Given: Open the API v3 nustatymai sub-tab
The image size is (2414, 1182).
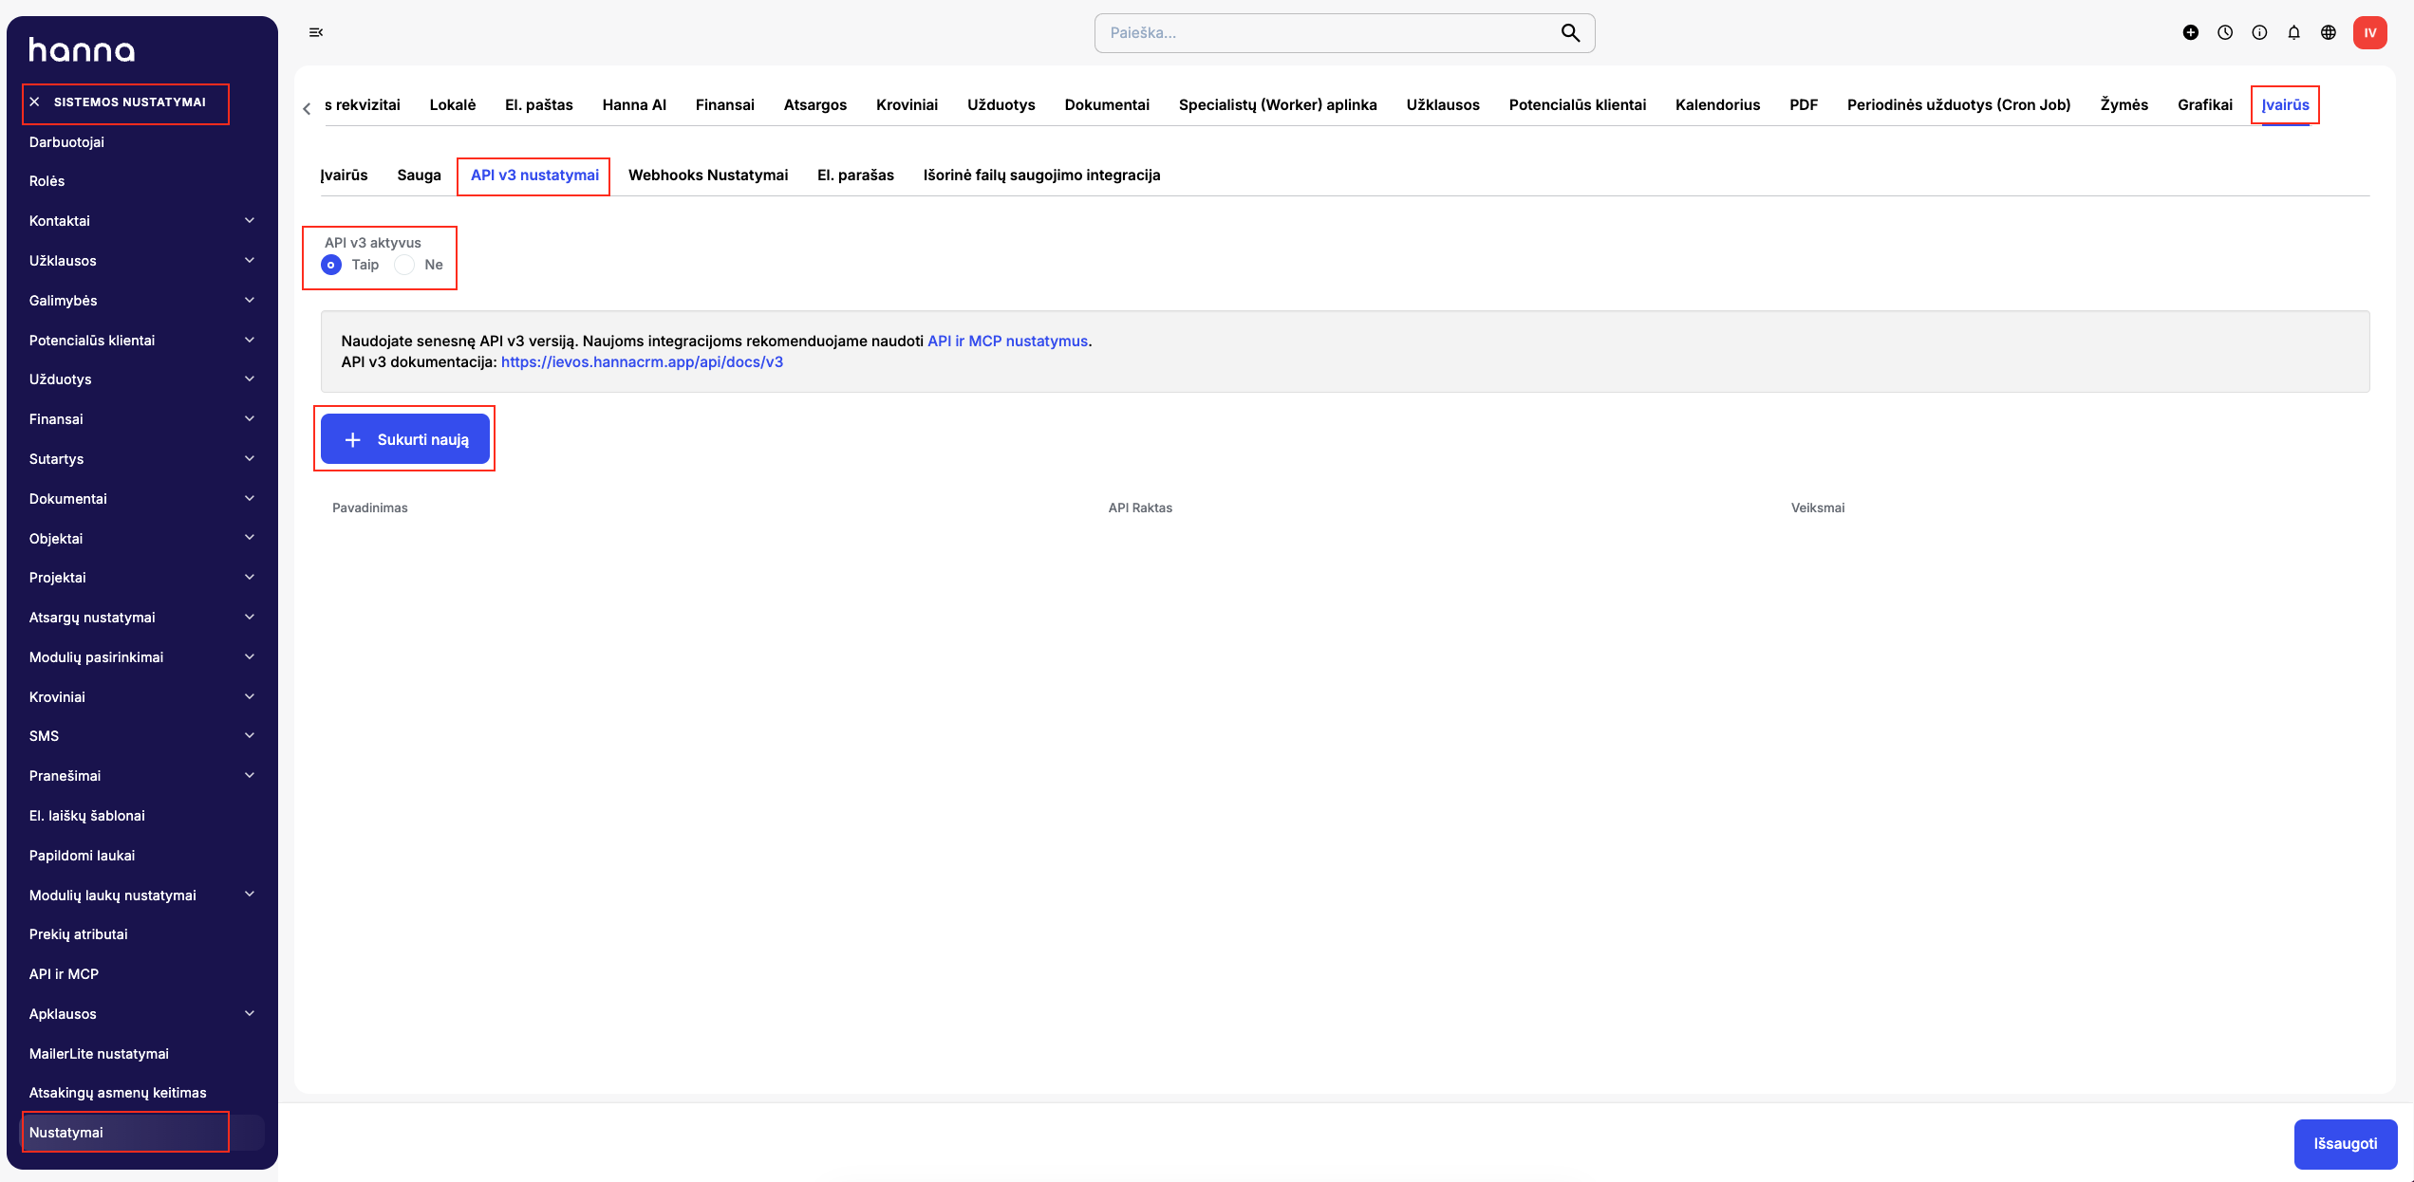Looking at the screenshot, I should pos(534,175).
